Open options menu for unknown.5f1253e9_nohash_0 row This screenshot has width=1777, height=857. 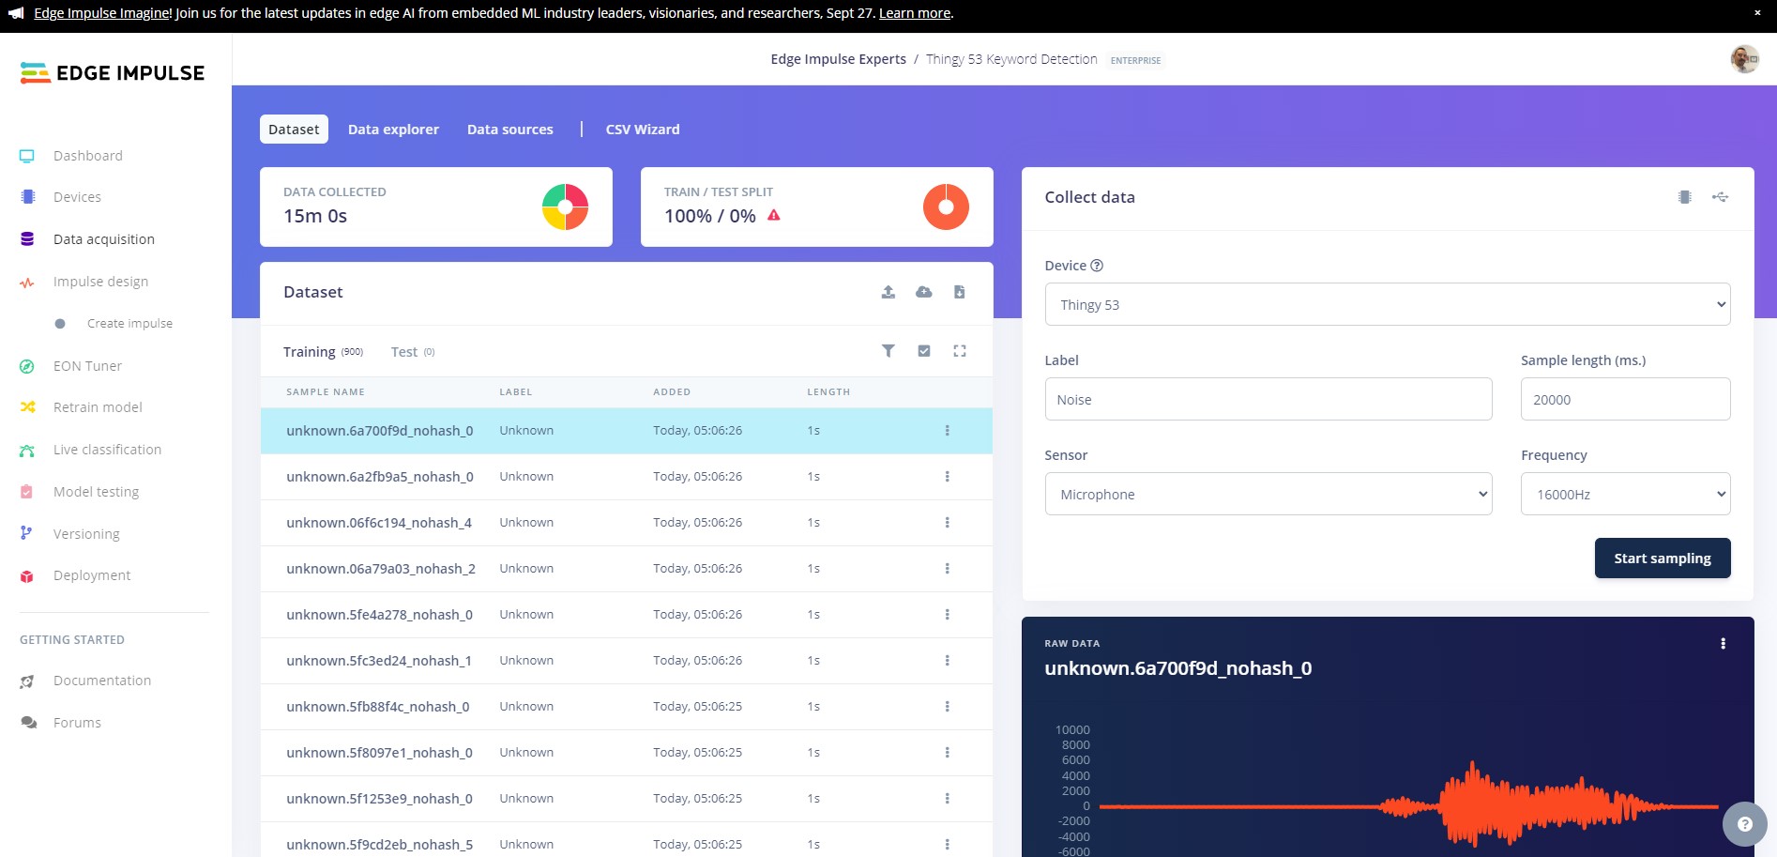pos(947,799)
